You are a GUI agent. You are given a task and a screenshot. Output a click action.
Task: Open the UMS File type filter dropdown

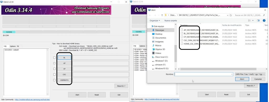(250, 74)
